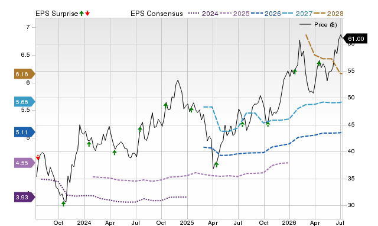Toggle the Price ($) line legend entry
378x226 pixels.
318,25
